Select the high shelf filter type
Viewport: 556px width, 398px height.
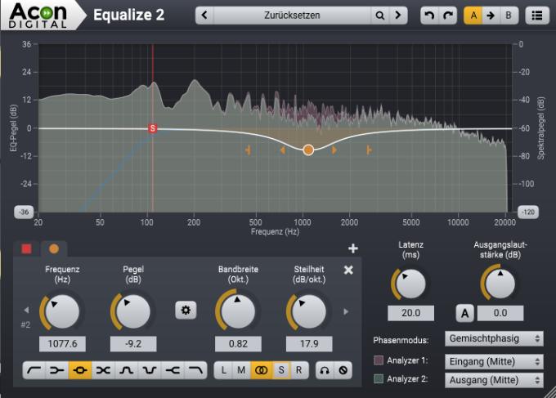coord(173,370)
